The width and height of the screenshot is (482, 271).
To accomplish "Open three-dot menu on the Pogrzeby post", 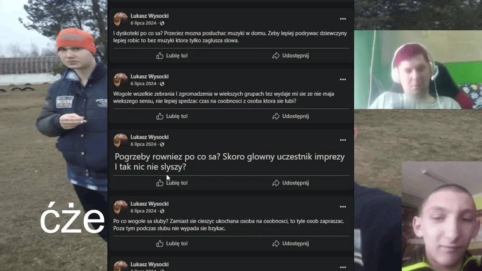I will click(343, 140).
